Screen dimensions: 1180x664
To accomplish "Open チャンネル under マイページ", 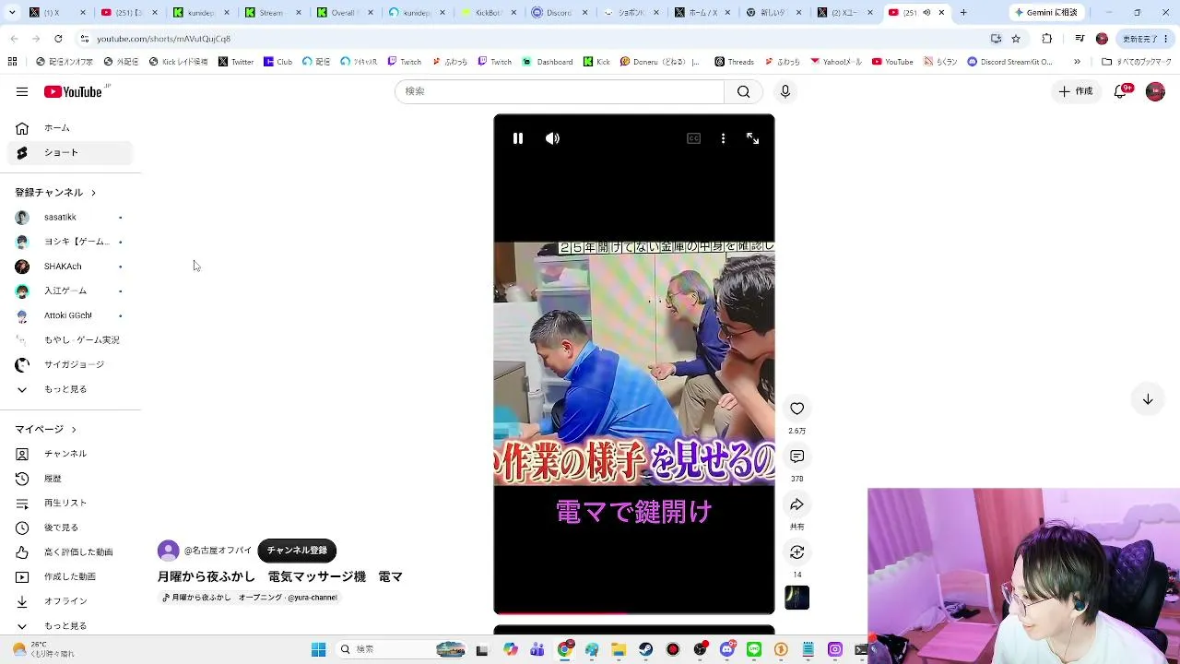I will pos(70,454).
